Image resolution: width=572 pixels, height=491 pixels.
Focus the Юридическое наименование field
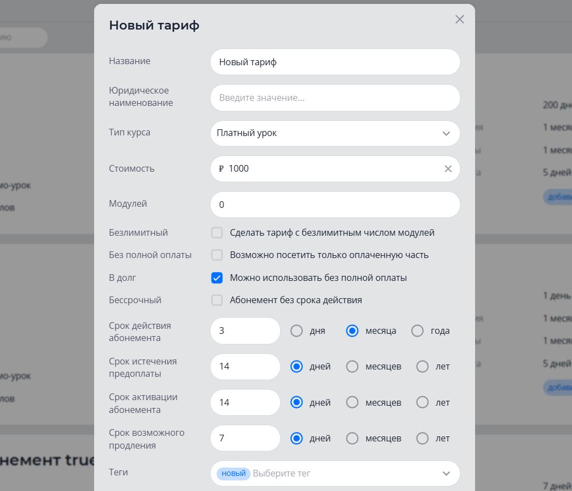click(335, 98)
